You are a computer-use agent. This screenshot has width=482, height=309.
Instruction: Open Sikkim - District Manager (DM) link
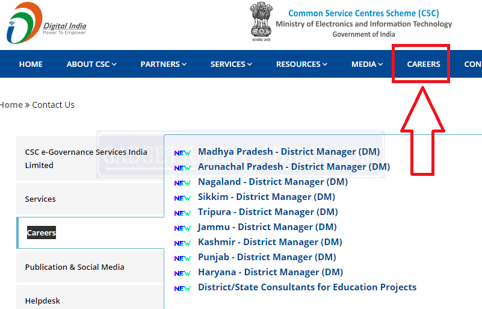(267, 197)
